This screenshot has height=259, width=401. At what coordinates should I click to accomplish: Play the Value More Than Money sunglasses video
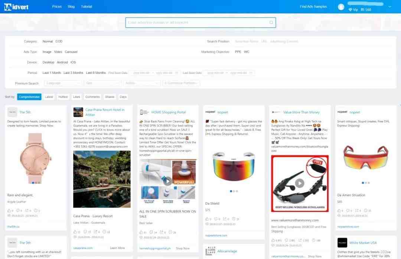coord(300,183)
